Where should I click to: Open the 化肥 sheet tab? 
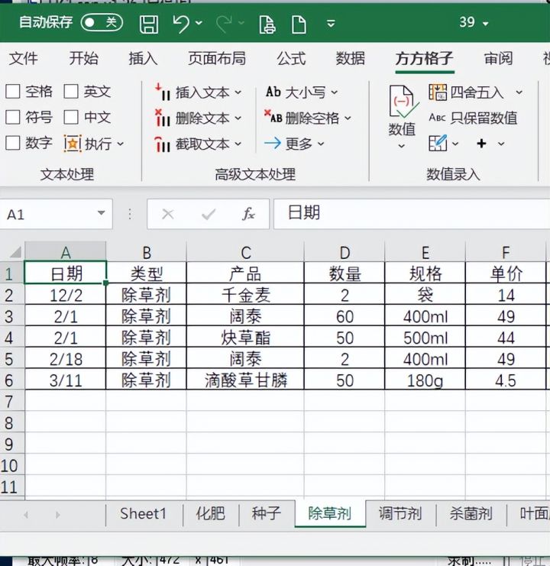[210, 514]
